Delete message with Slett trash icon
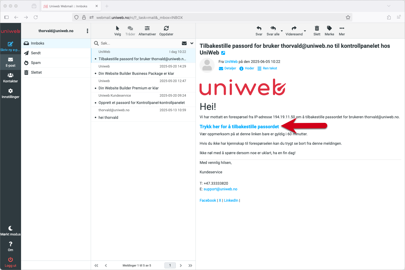The image size is (405, 270). 317,31
